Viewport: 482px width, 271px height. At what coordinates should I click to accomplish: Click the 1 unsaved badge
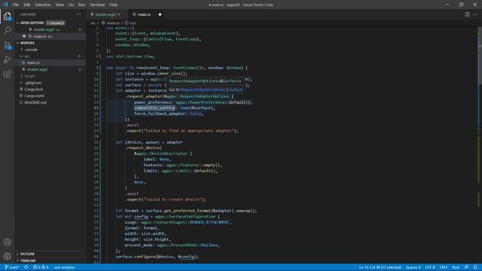click(56, 23)
